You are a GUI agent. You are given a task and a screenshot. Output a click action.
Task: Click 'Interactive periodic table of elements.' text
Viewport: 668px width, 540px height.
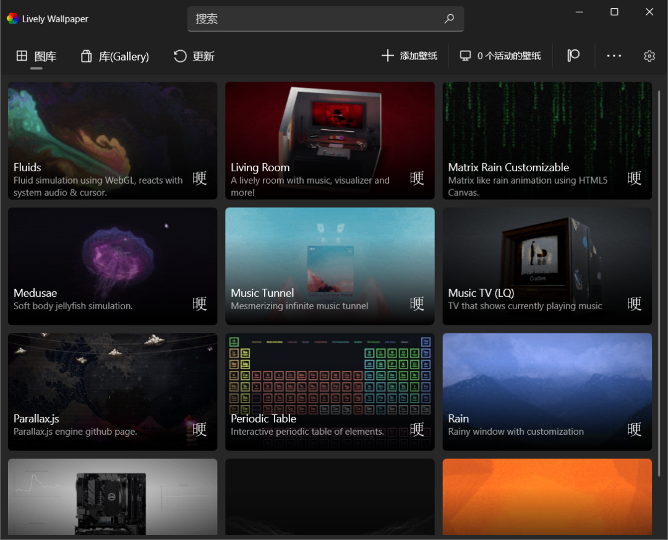[x=307, y=432]
